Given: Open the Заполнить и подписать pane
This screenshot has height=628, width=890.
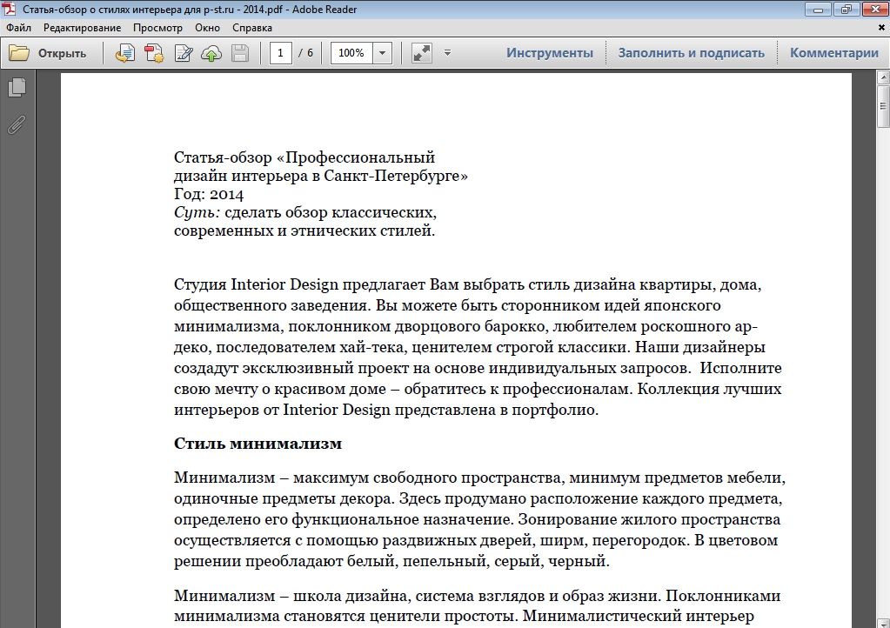Looking at the screenshot, I should pyautogui.click(x=692, y=53).
